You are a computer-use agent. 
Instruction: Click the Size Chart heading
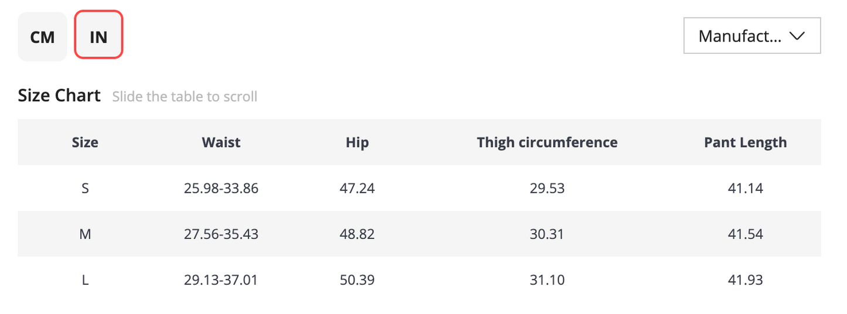[x=59, y=95]
